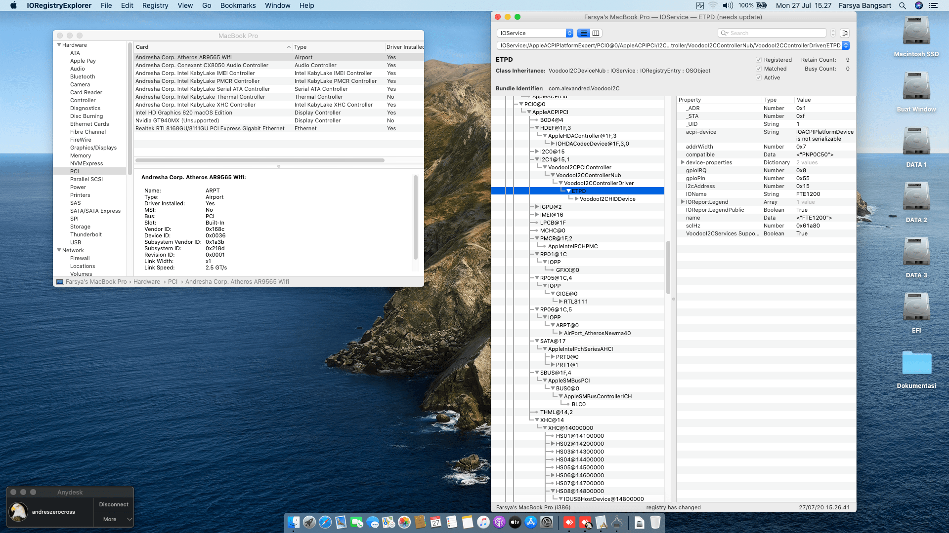The width and height of the screenshot is (949, 533).
Task: Open the Registry menu
Action: [155, 5]
